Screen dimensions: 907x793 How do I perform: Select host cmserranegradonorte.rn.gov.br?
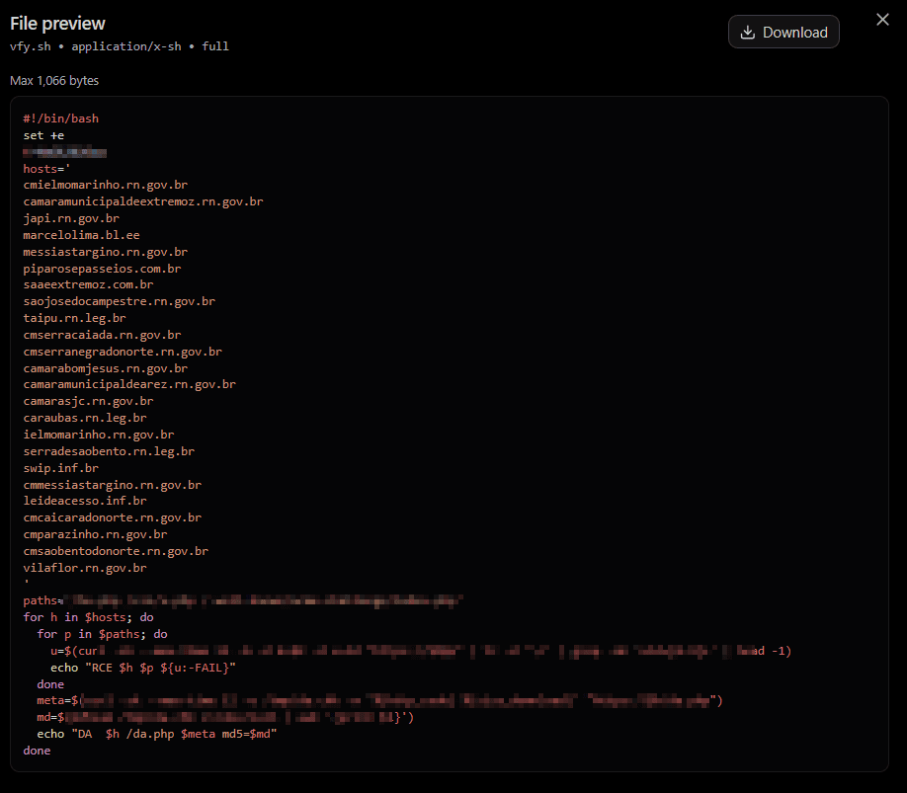tap(123, 352)
